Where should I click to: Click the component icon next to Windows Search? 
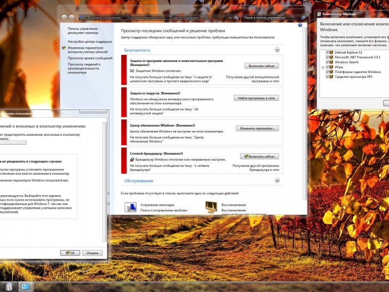331,62
